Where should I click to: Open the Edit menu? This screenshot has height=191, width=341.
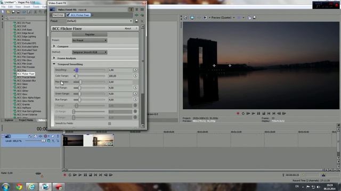tap(11, 7)
